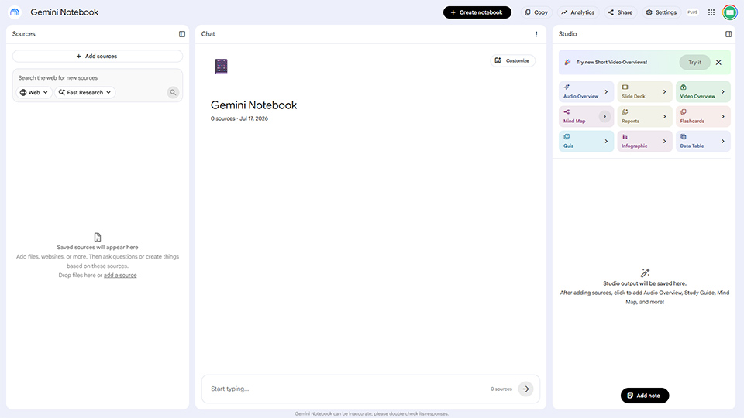Screen dimensions: 744x418
Task: Send the chat message arrow
Action: 525,389
